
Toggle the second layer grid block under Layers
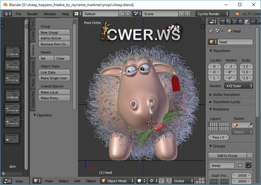point(224,127)
